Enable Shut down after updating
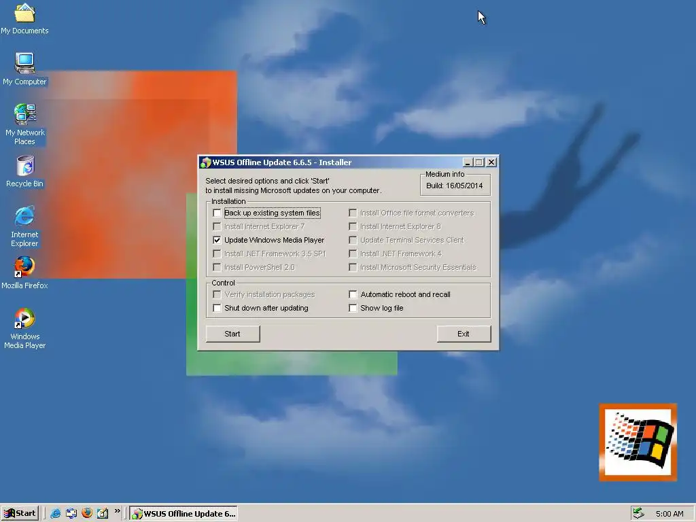The image size is (696, 522). (x=217, y=308)
